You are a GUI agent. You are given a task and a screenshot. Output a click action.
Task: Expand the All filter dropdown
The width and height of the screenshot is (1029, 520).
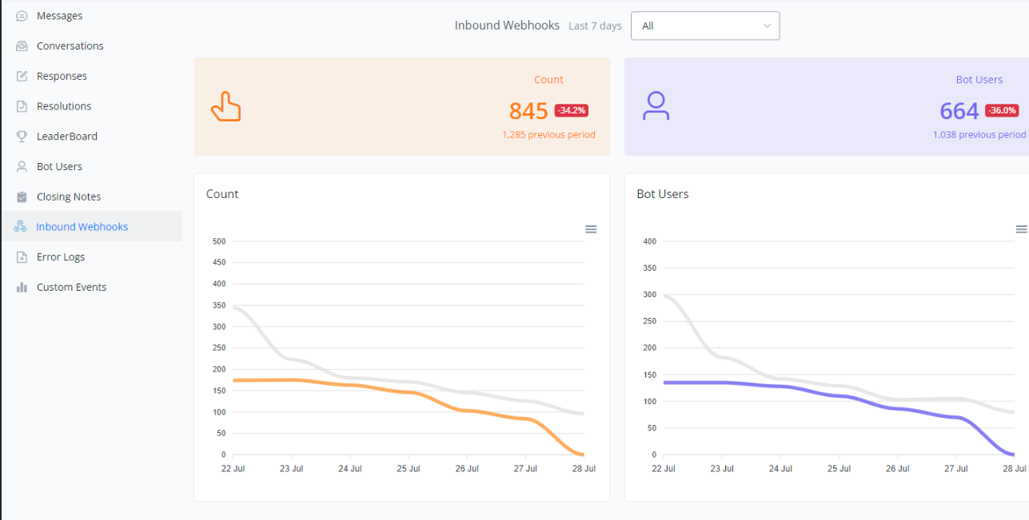[704, 26]
